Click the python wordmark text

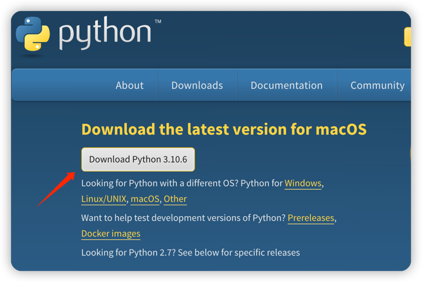(105, 34)
